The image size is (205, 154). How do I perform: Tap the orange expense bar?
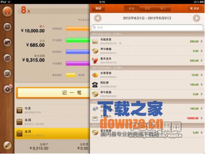[78, 29]
